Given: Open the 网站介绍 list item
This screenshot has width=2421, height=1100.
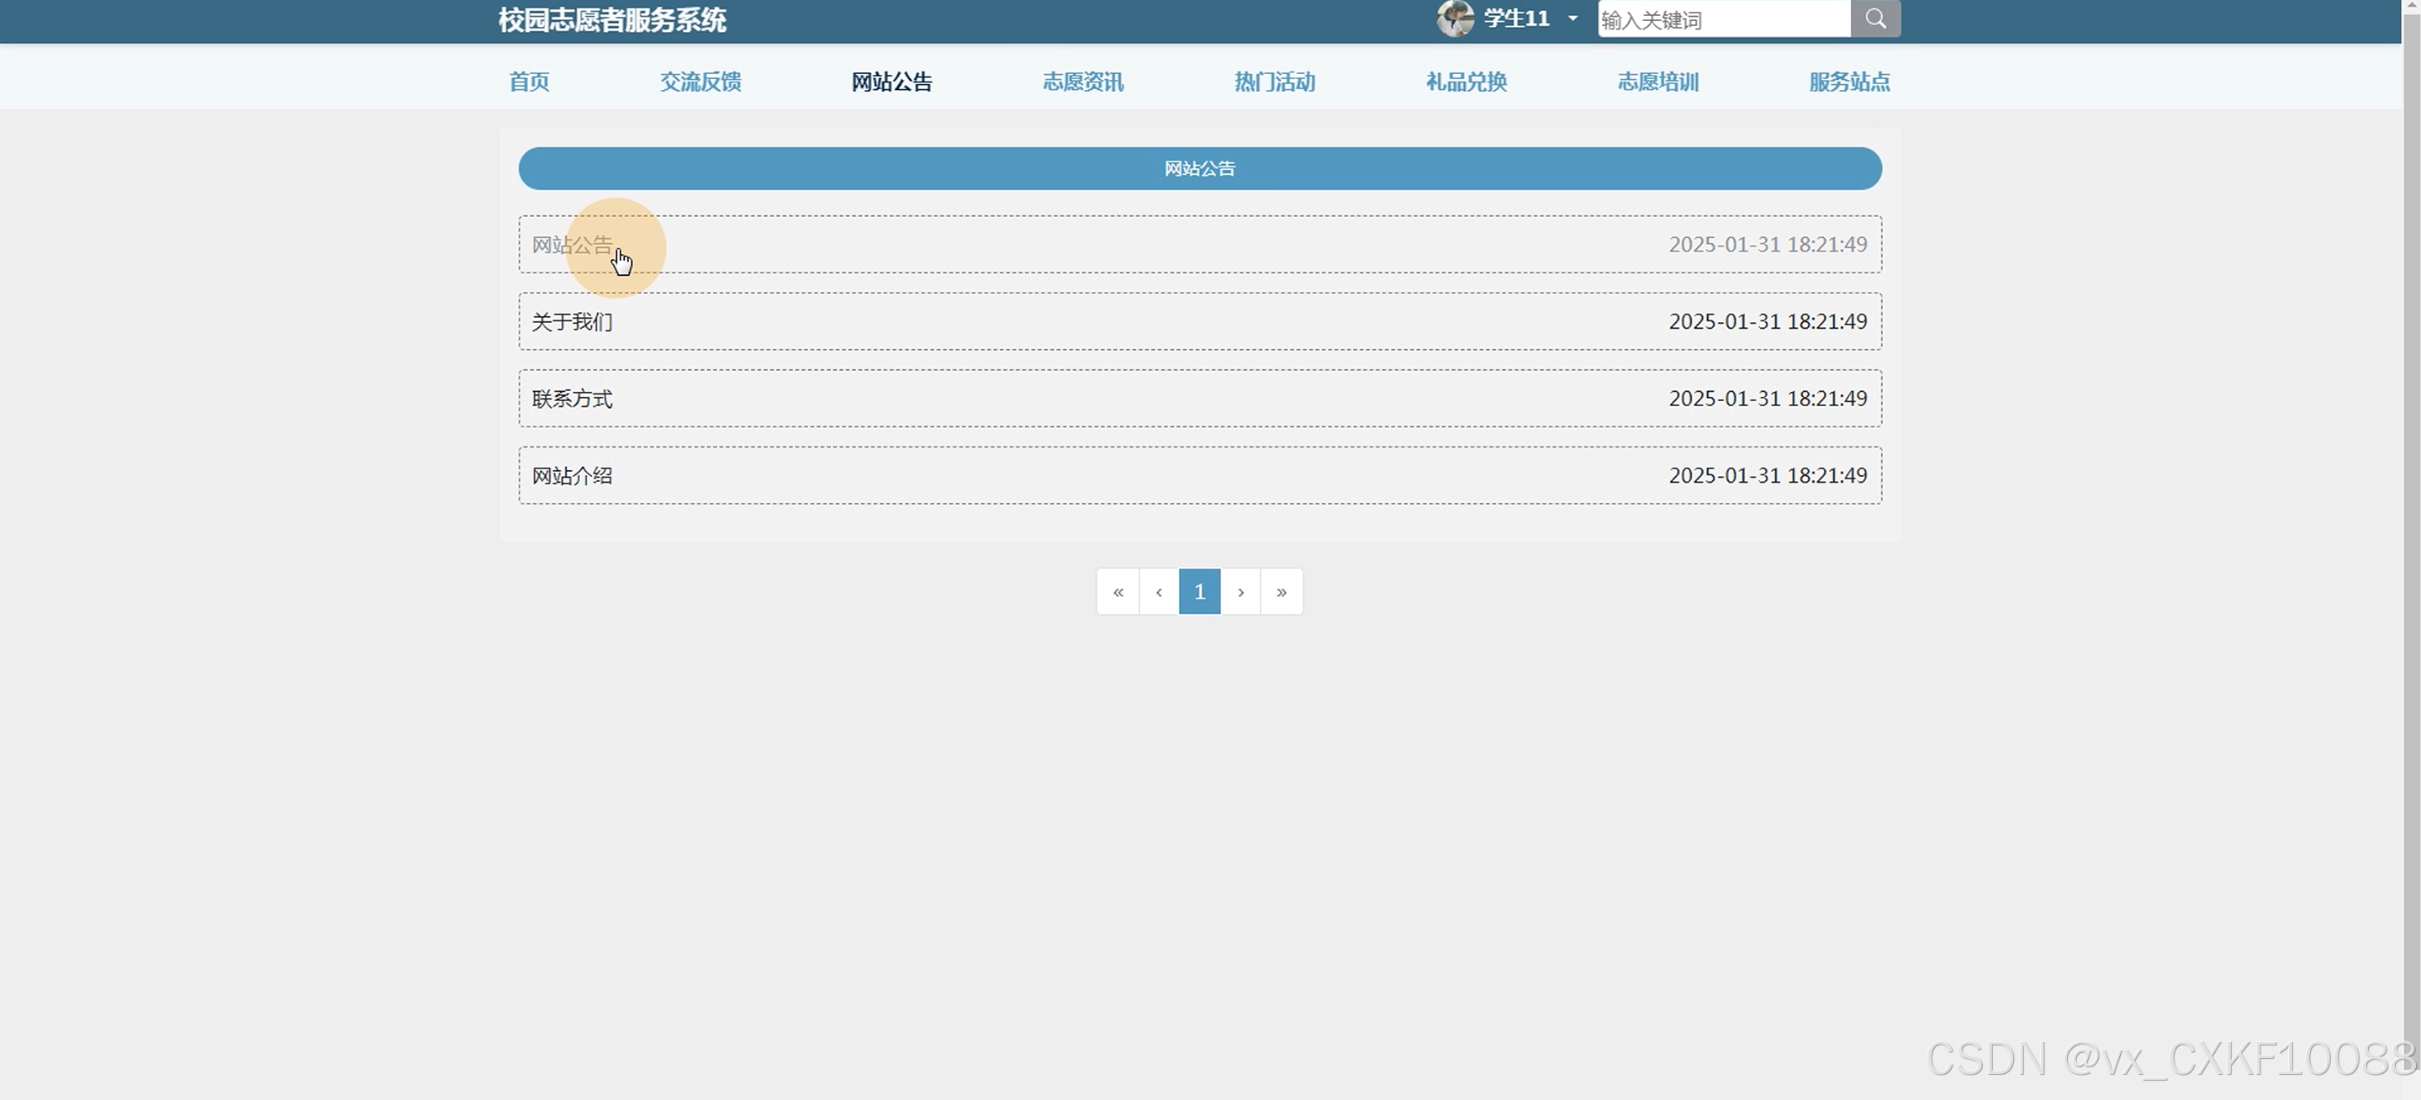Looking at the screenshot, I should click(573, 477).
